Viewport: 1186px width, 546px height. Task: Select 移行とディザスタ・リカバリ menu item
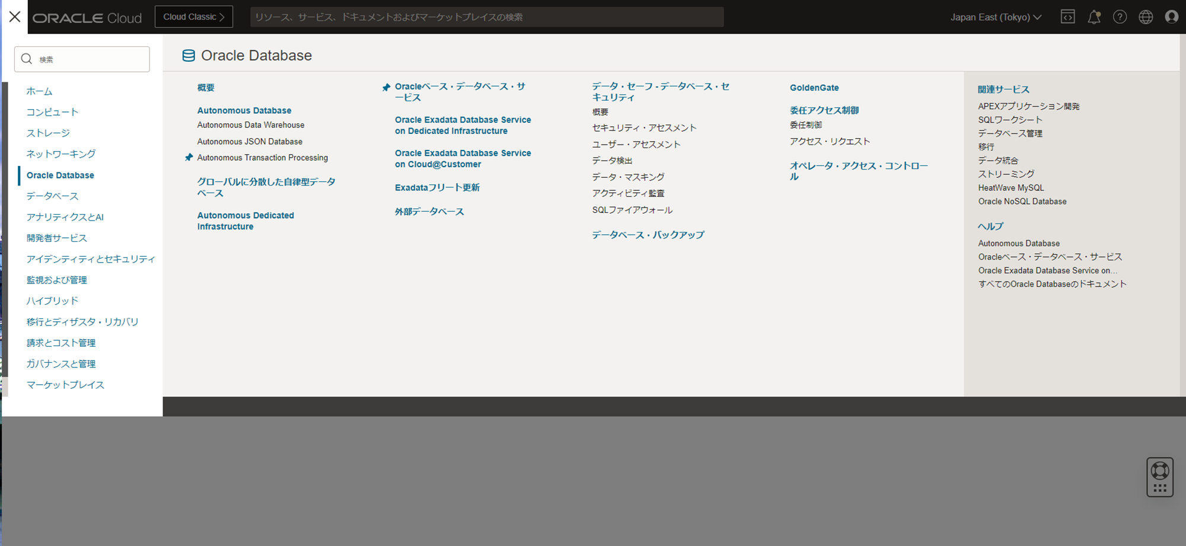tap(82, 322)
